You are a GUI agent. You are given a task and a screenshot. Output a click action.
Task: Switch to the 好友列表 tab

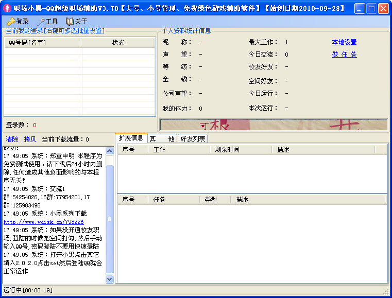click(193, 138)
